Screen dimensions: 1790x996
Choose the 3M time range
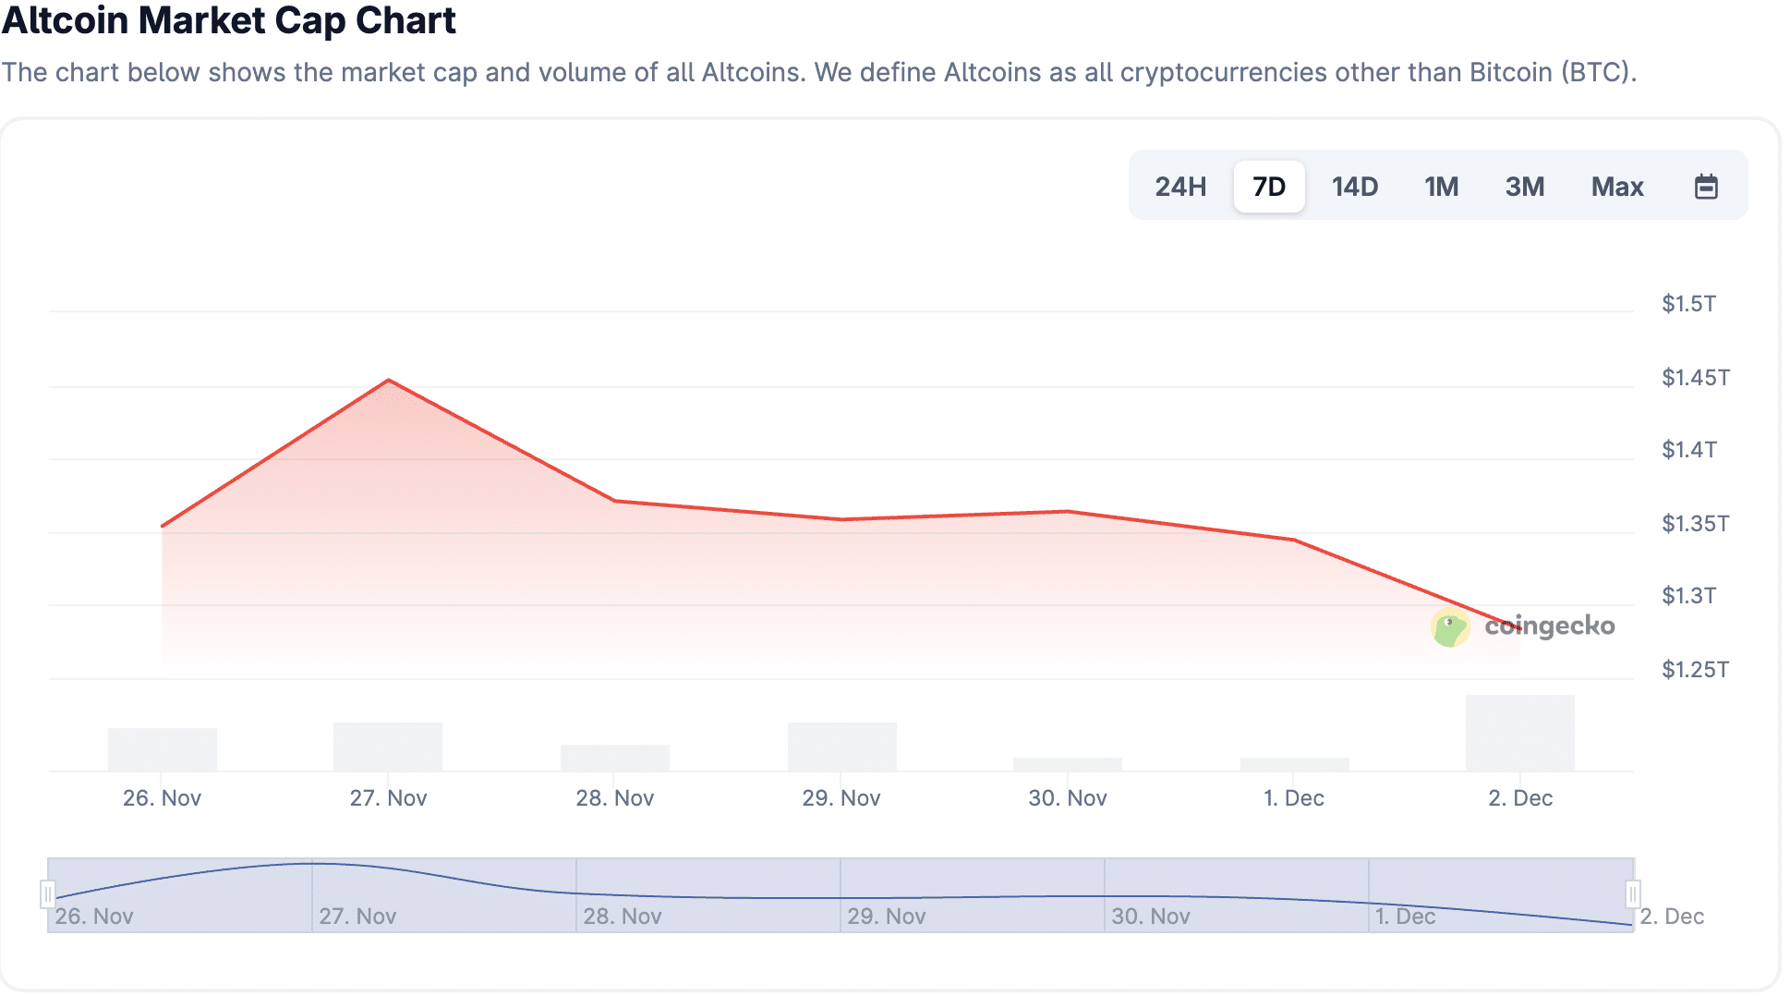click(1524, 187)
